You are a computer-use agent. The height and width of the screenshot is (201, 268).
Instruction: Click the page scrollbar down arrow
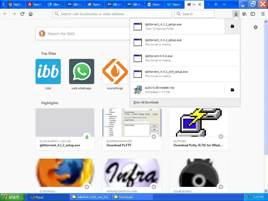pos(266,191)
